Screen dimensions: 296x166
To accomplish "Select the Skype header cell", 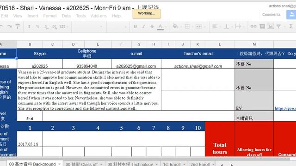I will point(40,53).
